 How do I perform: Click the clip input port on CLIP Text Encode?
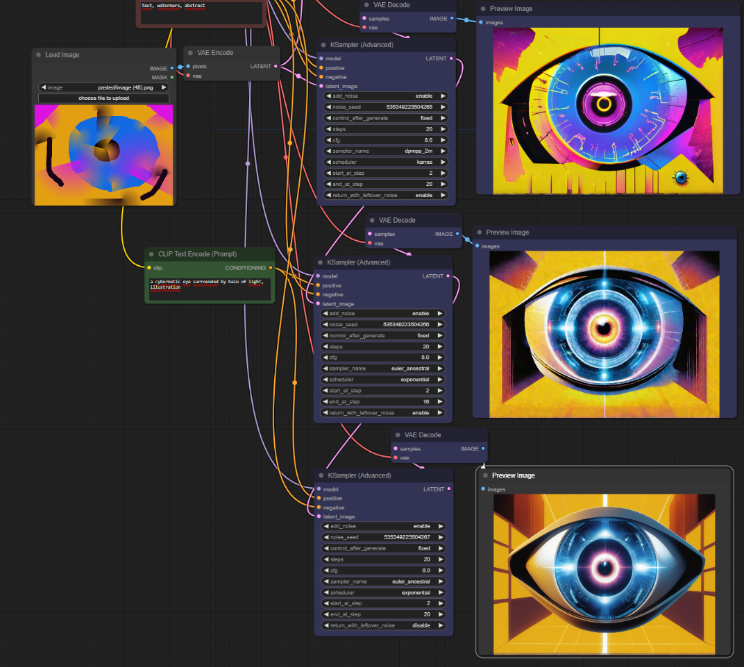[x=149, y=267]
